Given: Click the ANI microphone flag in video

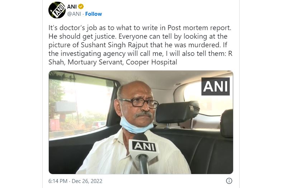Looking at the screenshot, I should point(144,146).
